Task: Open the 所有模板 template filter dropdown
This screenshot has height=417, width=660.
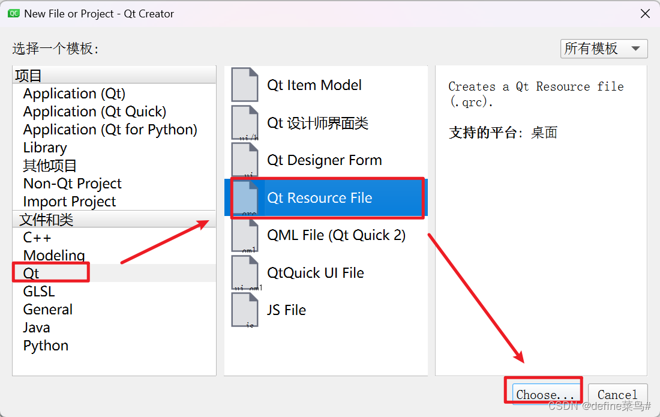Action: (x=604, y=49)
